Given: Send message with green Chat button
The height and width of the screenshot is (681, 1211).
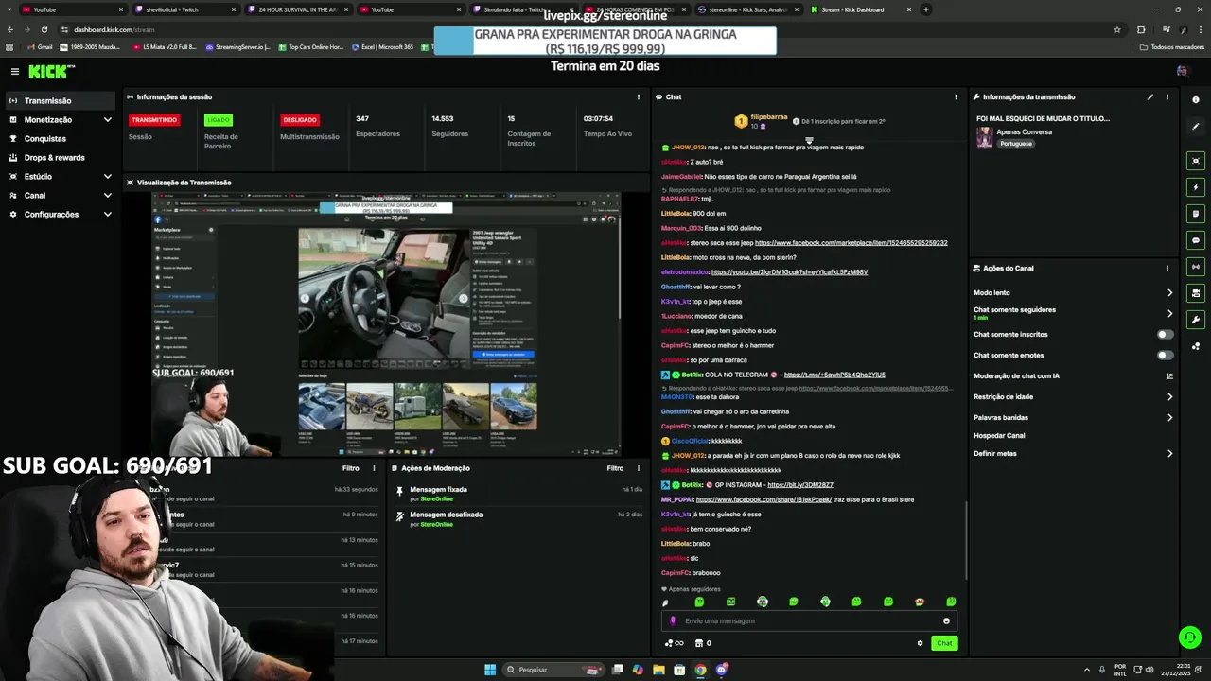Looking at the screenshot, I should tap(944, 643).
